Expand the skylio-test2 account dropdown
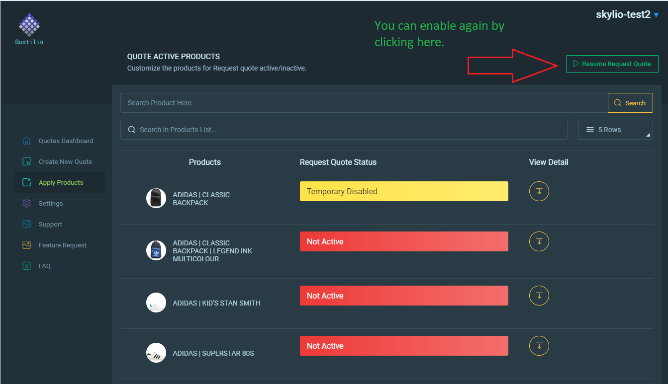 coord(627,15)
